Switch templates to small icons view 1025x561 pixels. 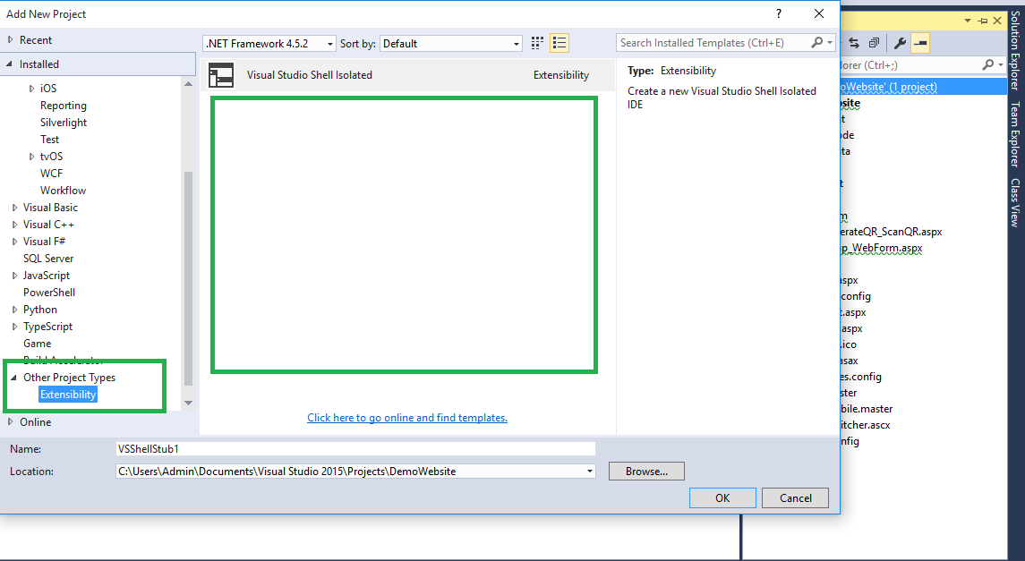point(536,42)
